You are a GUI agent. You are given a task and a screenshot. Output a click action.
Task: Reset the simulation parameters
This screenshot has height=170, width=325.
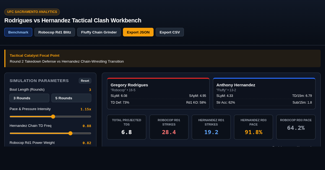[85, 81]
